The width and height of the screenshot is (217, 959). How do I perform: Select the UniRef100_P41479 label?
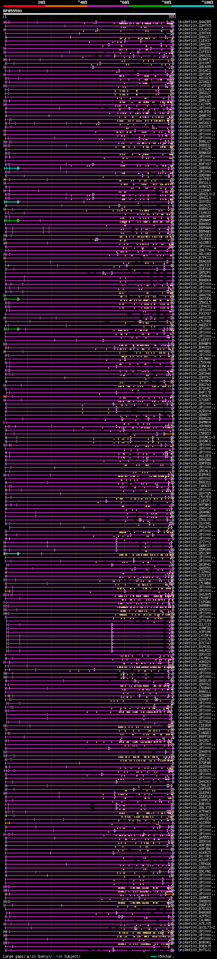point(195,527)
